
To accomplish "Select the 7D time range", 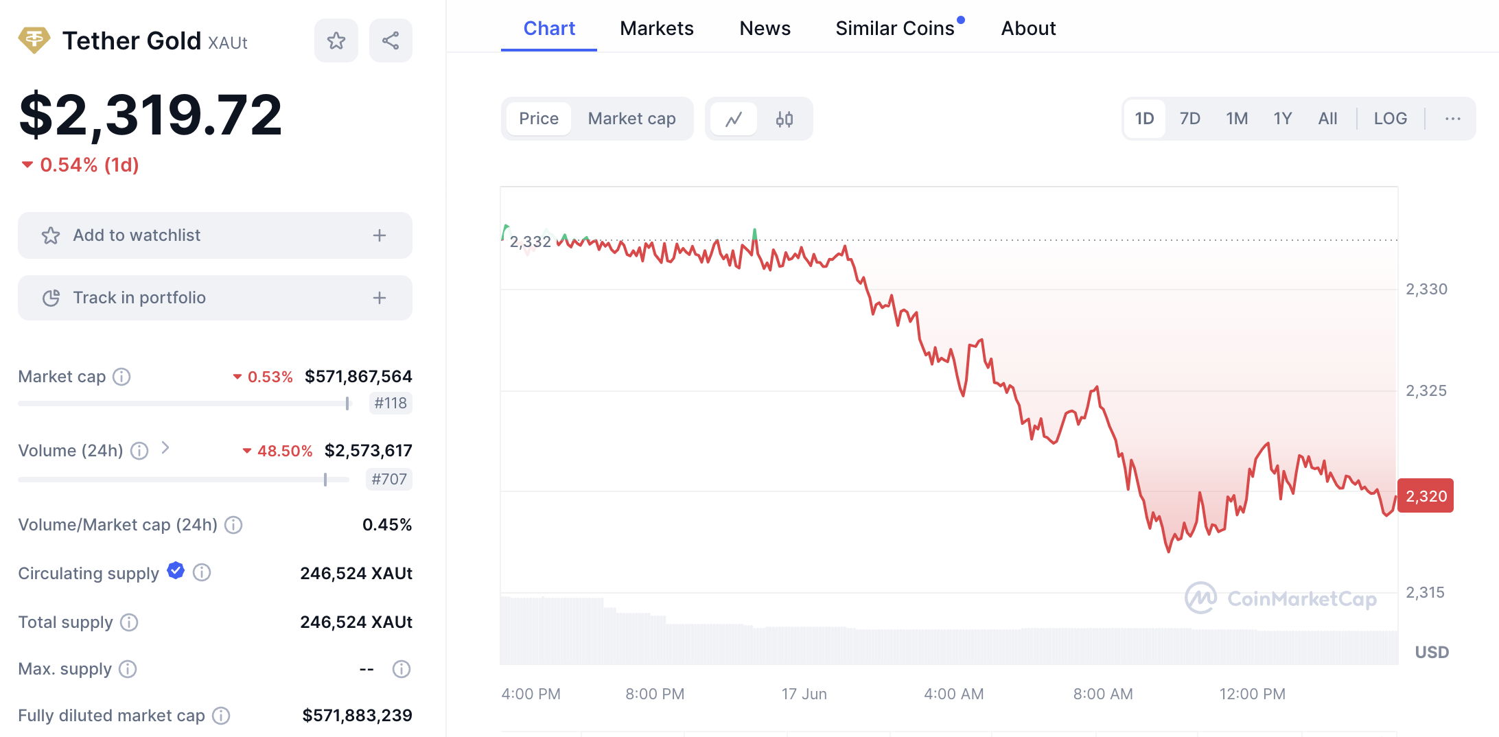I will (1189, 119).
